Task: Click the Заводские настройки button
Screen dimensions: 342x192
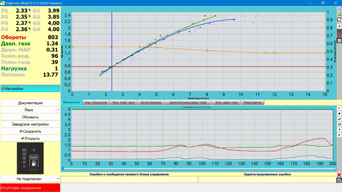Action: 30,124
